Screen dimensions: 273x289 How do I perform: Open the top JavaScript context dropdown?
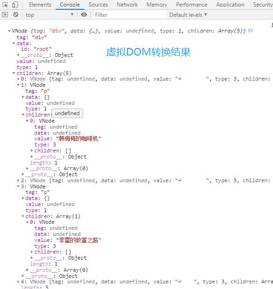[x=49, y=15]
